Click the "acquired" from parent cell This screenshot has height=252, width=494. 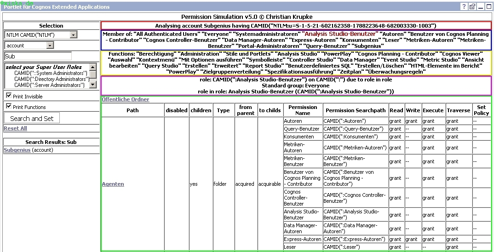click(245, 184)
